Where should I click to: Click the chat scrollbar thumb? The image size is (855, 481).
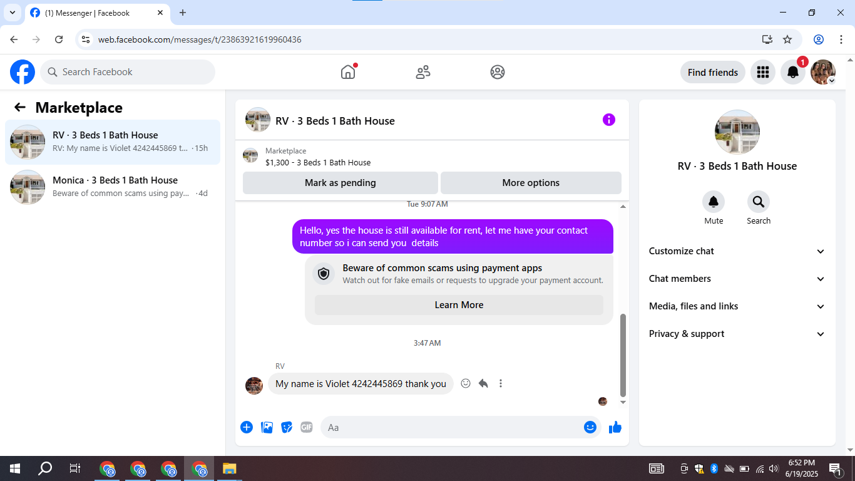tap(623, 355)
